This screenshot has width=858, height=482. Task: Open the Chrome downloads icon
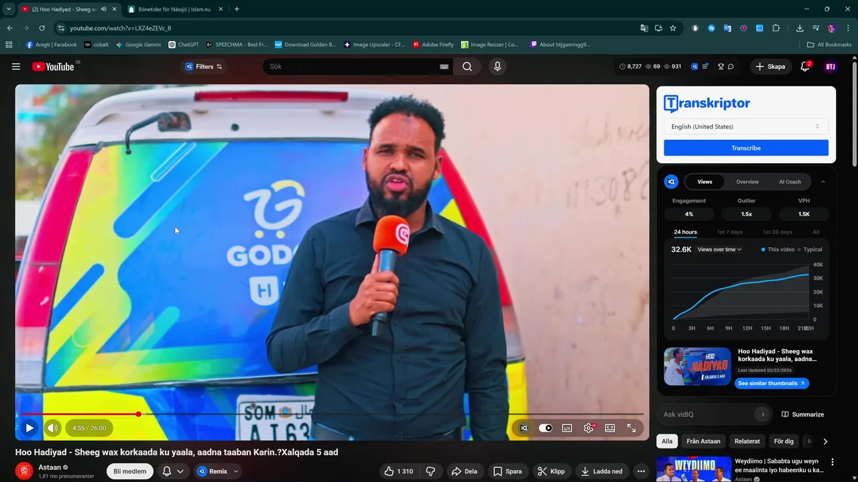(800, 28)
